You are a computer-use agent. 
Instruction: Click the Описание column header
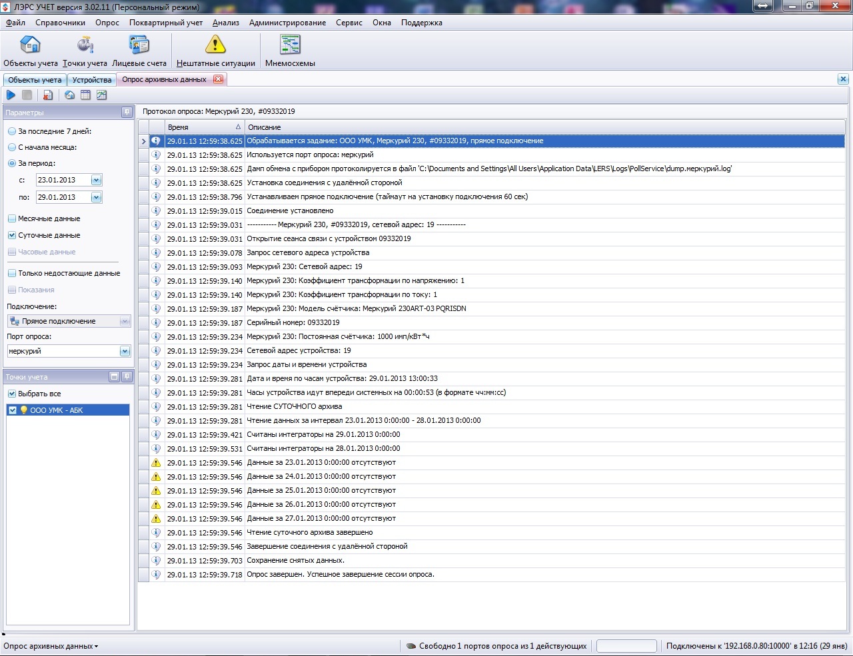[x=545, y=127]
